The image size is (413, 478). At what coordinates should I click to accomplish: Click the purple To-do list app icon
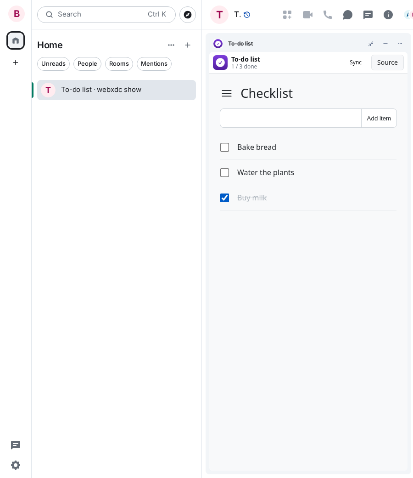[220, 63]
